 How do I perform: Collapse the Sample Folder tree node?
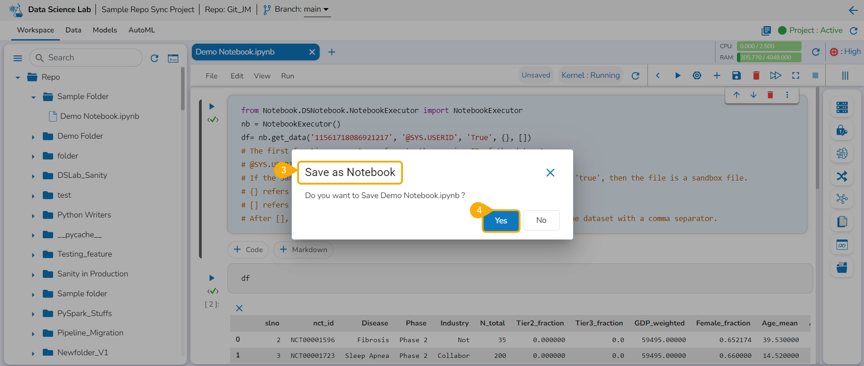[x=33, y=97]
